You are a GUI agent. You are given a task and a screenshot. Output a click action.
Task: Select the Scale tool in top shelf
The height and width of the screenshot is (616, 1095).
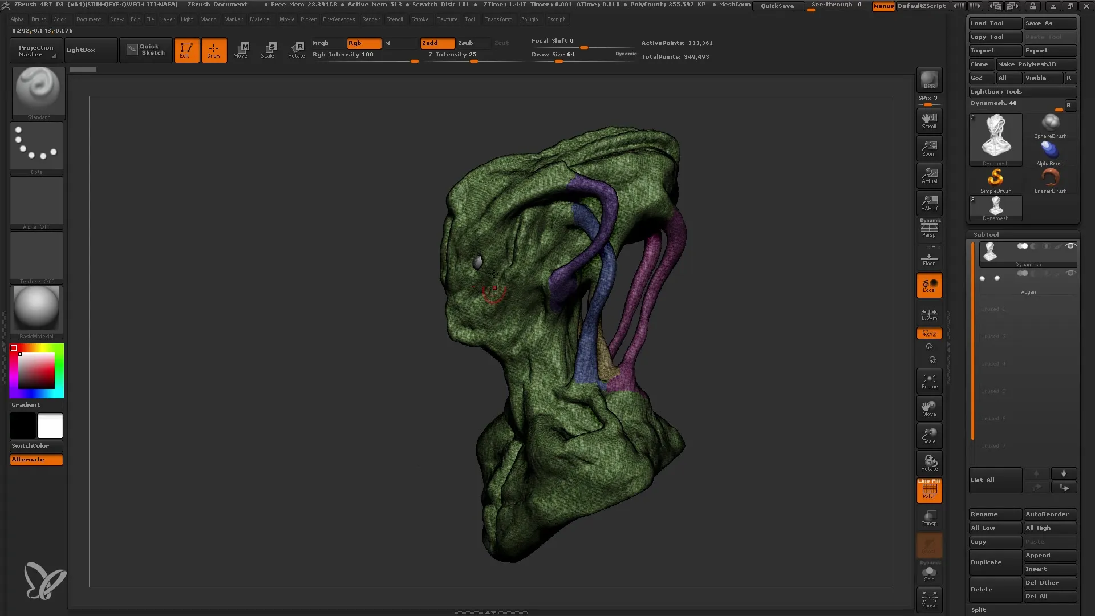click(x=268, y=50)
